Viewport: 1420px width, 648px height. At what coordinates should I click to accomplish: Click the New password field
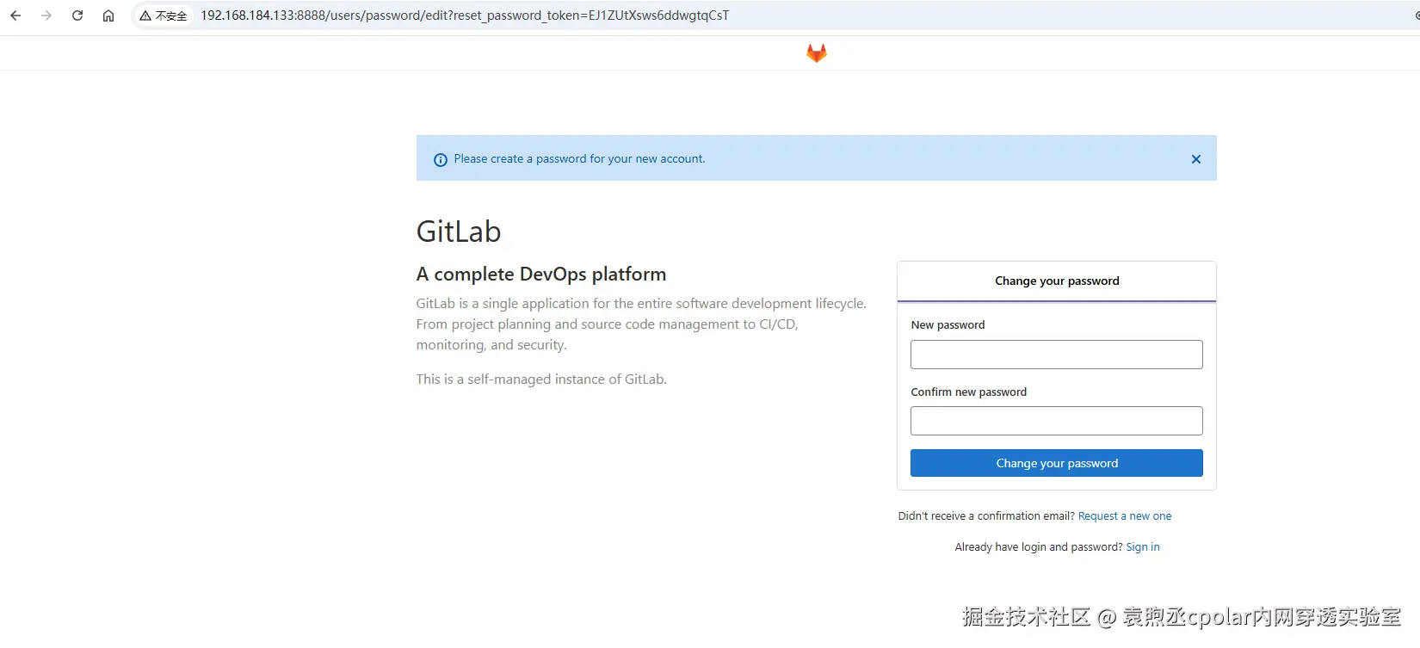pyautogui.click(x=1057, y=355)
